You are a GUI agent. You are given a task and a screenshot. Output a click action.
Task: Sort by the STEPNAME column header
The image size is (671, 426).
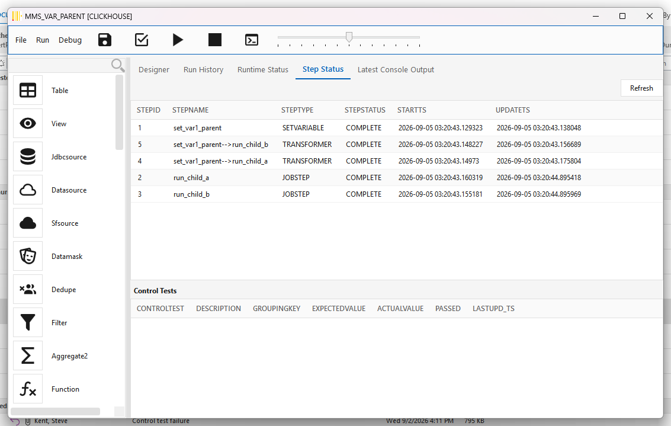(191, 110)
